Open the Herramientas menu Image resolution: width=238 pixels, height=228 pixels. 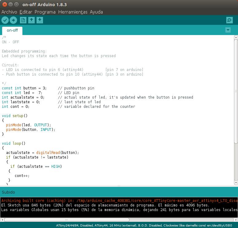click(x=73, y=12)
